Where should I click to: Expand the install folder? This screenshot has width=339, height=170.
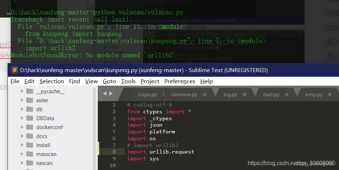pos(22,145)
